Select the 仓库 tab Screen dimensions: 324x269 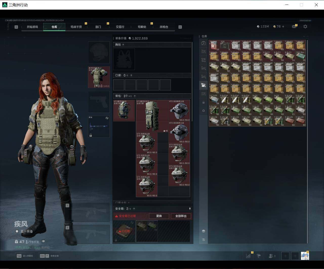(x=54, y=27)
